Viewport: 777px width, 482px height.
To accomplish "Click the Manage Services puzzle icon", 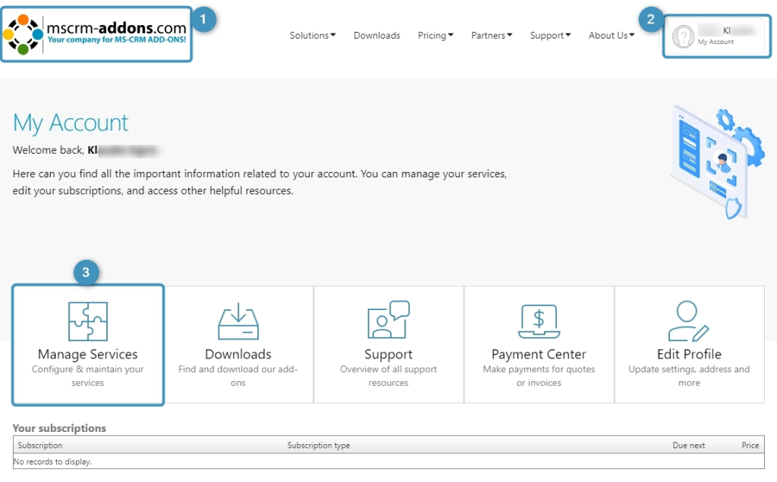I will (x=88, y=321).
